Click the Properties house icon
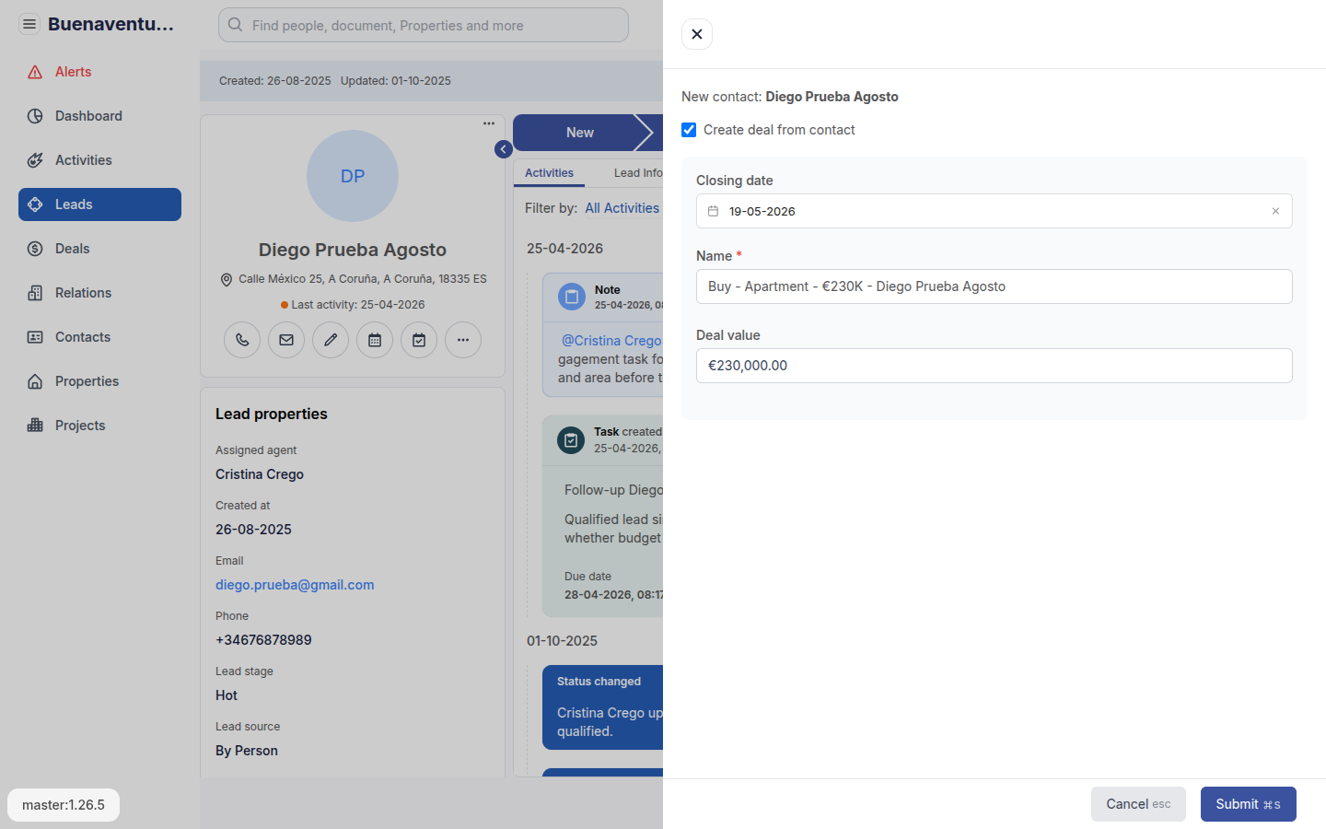This screenshot has height=829, width=1326. pyautogui.click(x=35, y=381)
